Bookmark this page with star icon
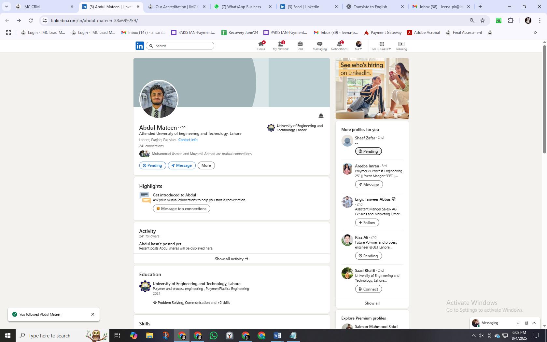This screenshot has height=342, width=547. (483, 21)
